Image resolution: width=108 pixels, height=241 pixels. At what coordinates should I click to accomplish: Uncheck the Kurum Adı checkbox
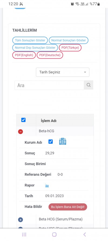click(50, 142)
